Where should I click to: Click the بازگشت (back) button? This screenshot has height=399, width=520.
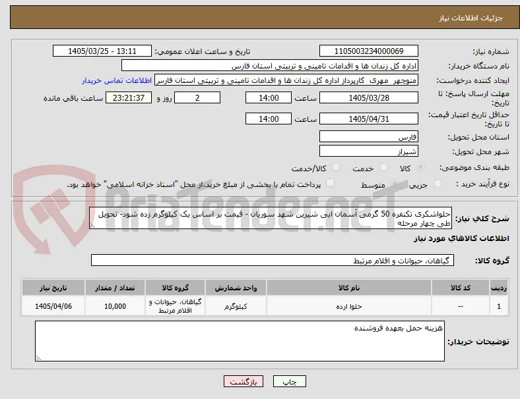[x=243, y=381]
